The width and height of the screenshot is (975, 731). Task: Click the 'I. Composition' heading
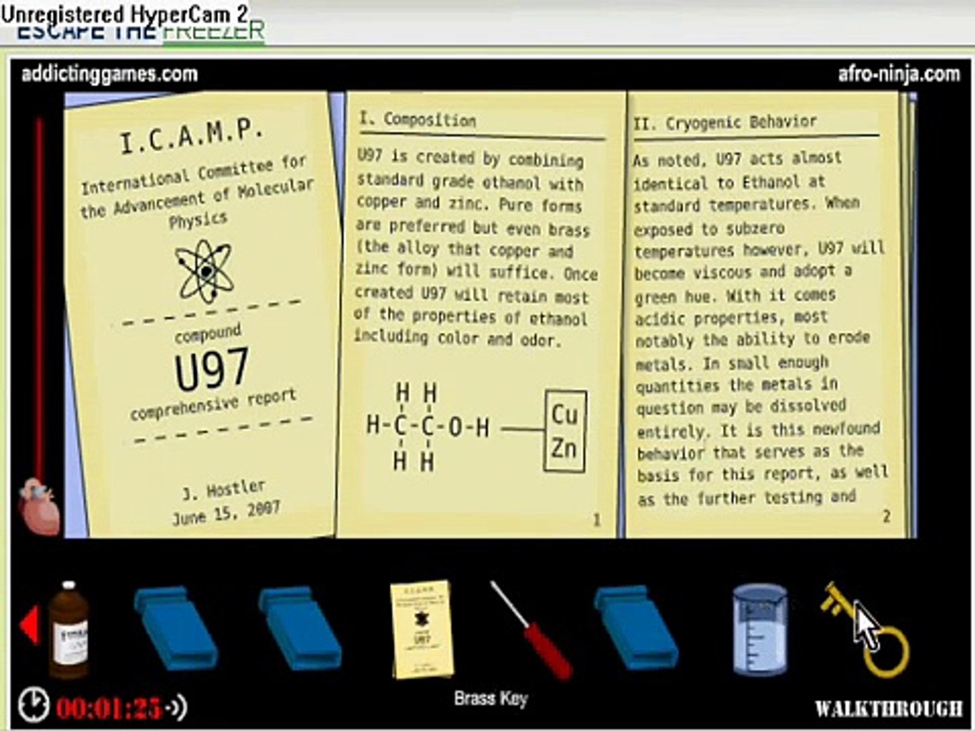coord(417,120)
